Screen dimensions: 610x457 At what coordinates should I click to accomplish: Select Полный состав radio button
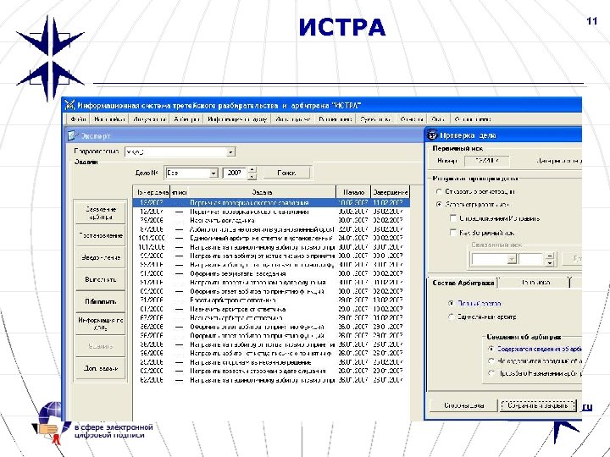451,303
